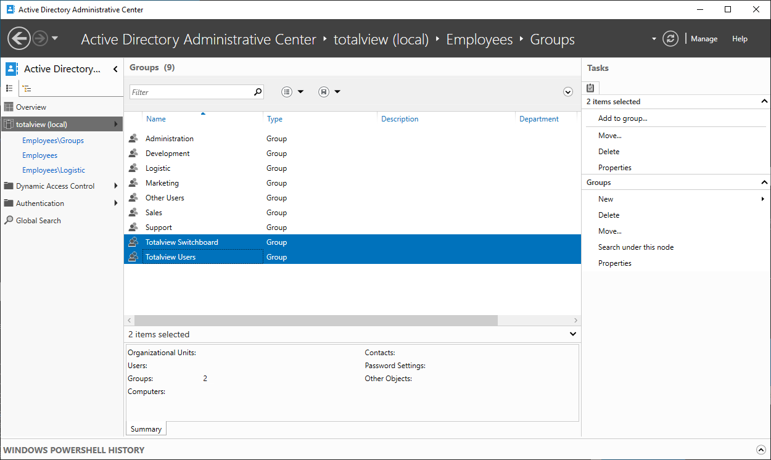Click the Totalview Switchboard group icon

[133, 242]
